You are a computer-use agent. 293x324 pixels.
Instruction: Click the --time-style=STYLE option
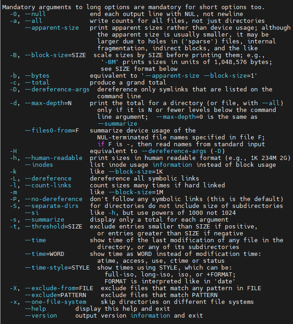coord(57,268)
